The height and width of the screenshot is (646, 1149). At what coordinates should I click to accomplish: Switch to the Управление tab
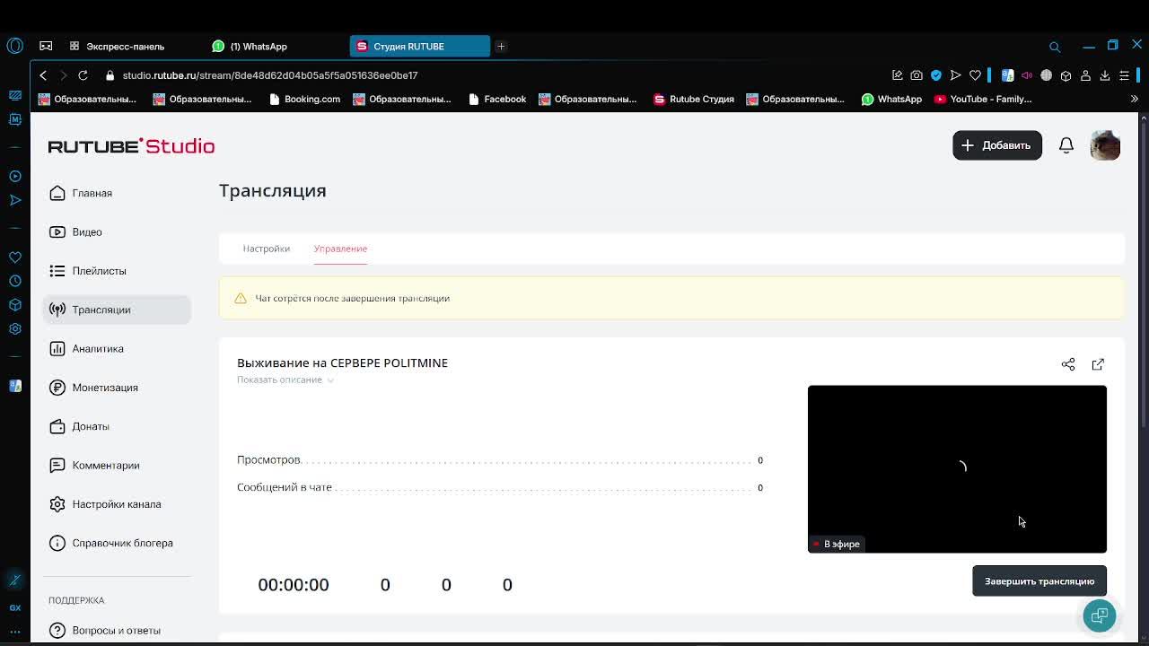[x=340, y=249]
